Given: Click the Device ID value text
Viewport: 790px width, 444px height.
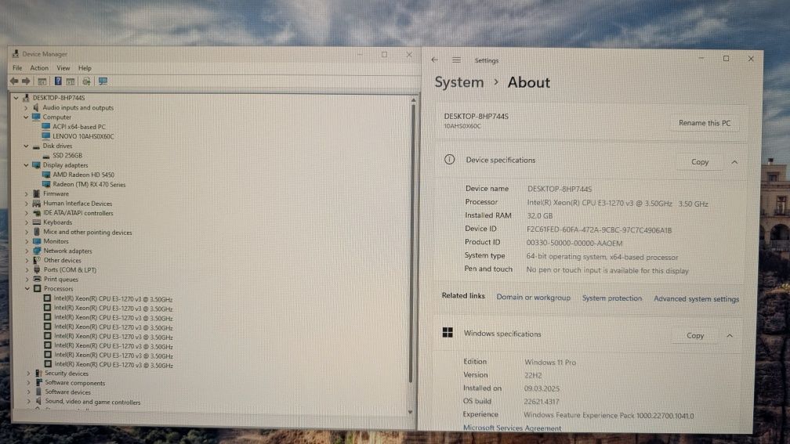Looking at the screenshot, I should click(599, 230).
